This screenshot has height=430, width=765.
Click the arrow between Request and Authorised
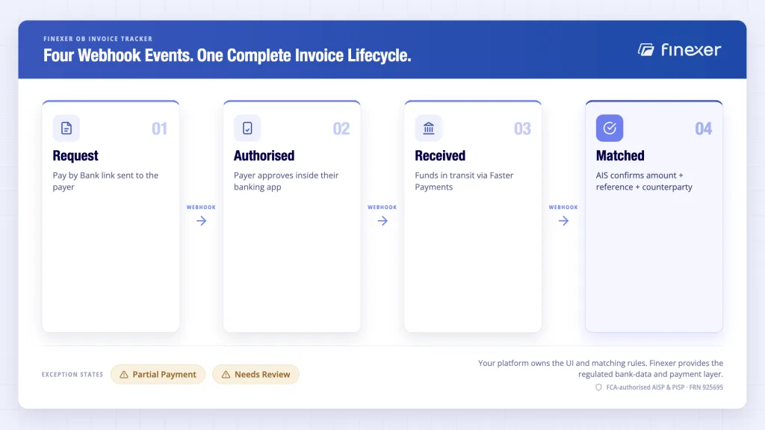click(x=202, y=221)
